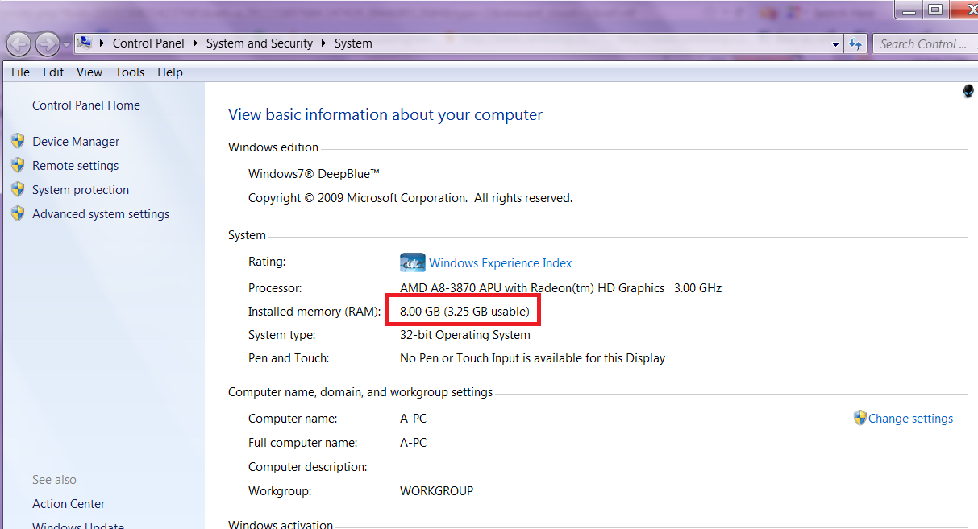
Task: Open Action Center under See also
Action: click(x=69, y=504)
